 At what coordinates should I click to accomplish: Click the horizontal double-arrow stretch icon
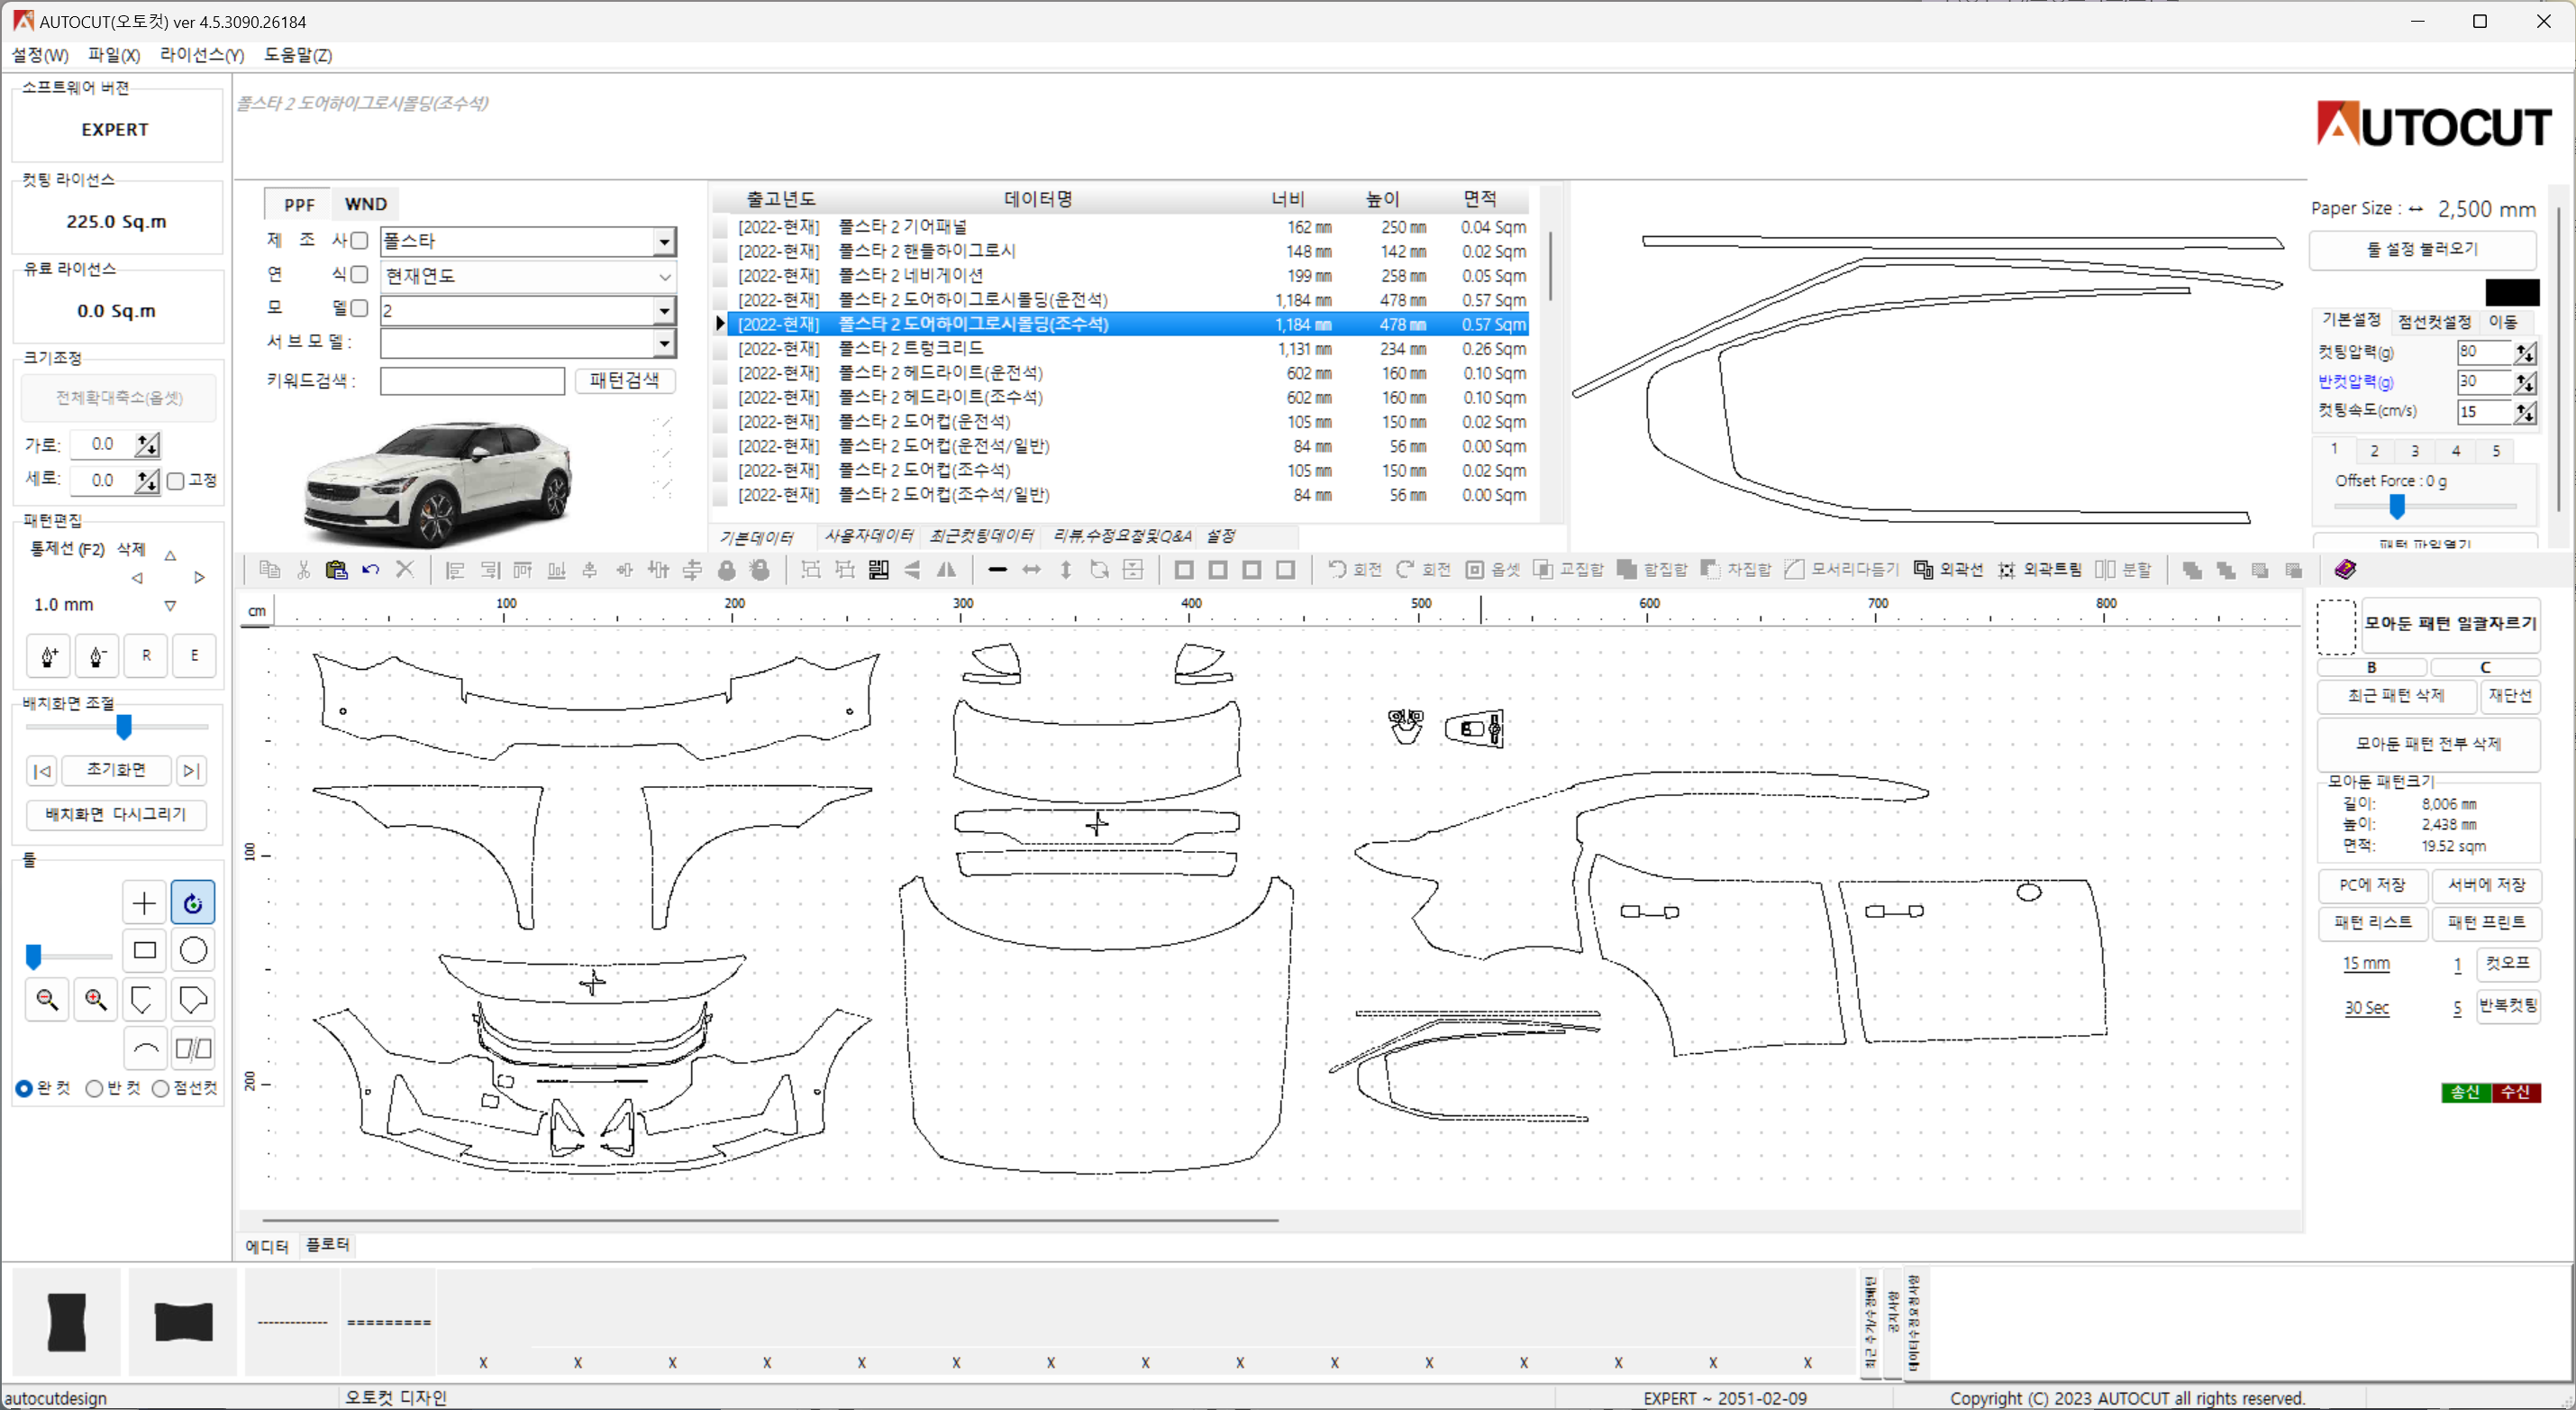(x=1031, y=570)
